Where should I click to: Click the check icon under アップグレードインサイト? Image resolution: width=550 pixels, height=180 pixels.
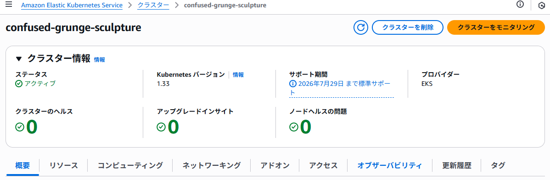161,127
